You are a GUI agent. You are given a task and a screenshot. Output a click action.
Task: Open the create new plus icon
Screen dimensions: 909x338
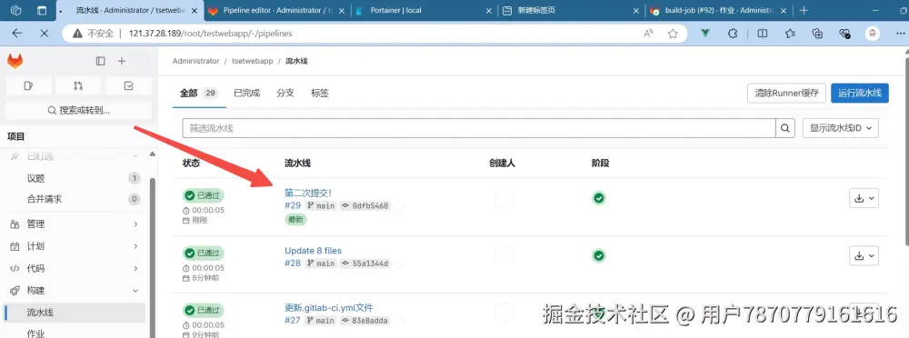122,61
